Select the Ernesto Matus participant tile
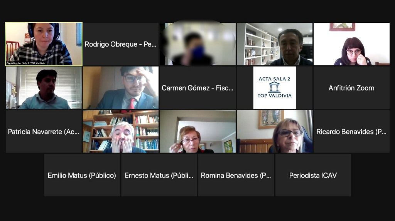Viewport: 395px width, 221px height. pyautogui.click(x=159, y=175)
